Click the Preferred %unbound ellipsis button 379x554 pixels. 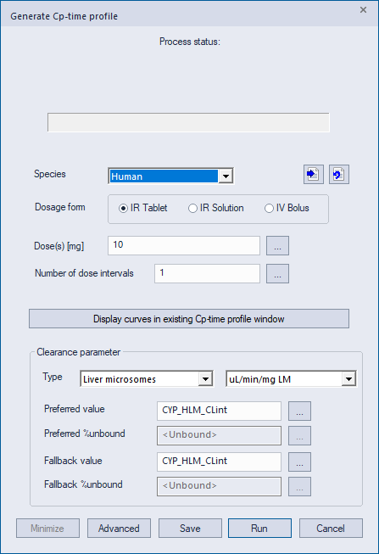tap(299, 435)
